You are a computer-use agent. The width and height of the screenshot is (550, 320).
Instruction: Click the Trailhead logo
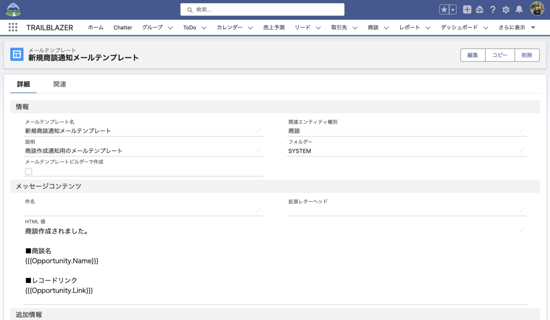click(13, 9)
